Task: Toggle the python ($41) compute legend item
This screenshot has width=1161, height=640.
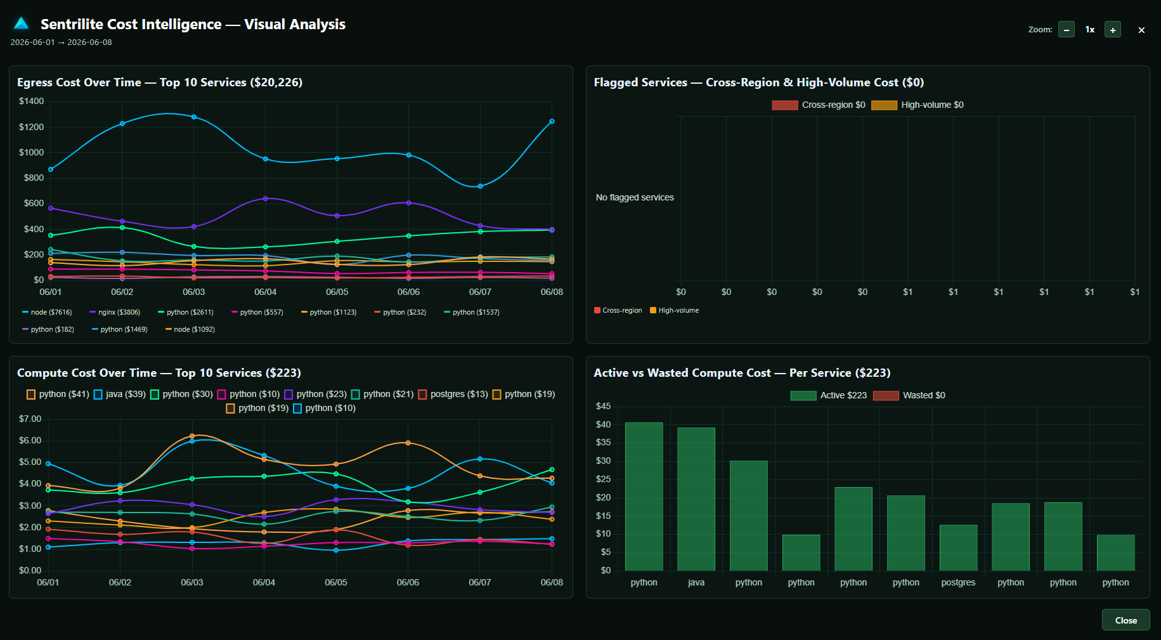Action: tap(58, 394)
